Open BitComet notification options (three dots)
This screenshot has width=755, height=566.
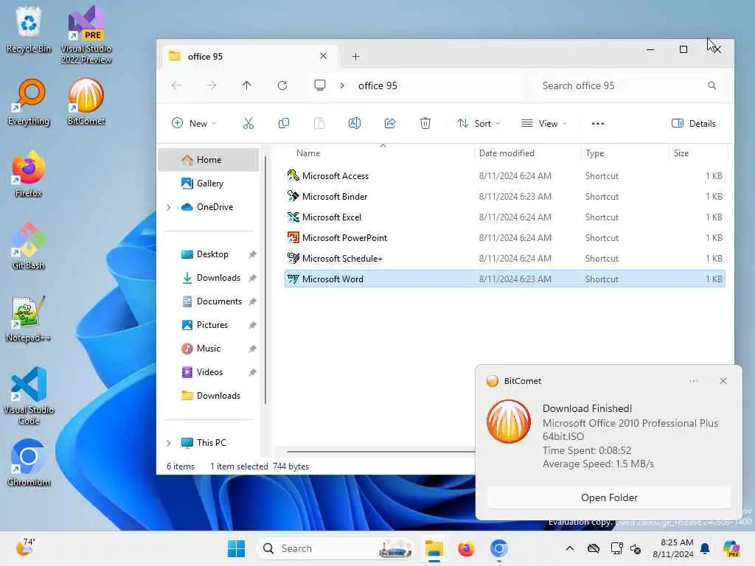click(694, 381)
